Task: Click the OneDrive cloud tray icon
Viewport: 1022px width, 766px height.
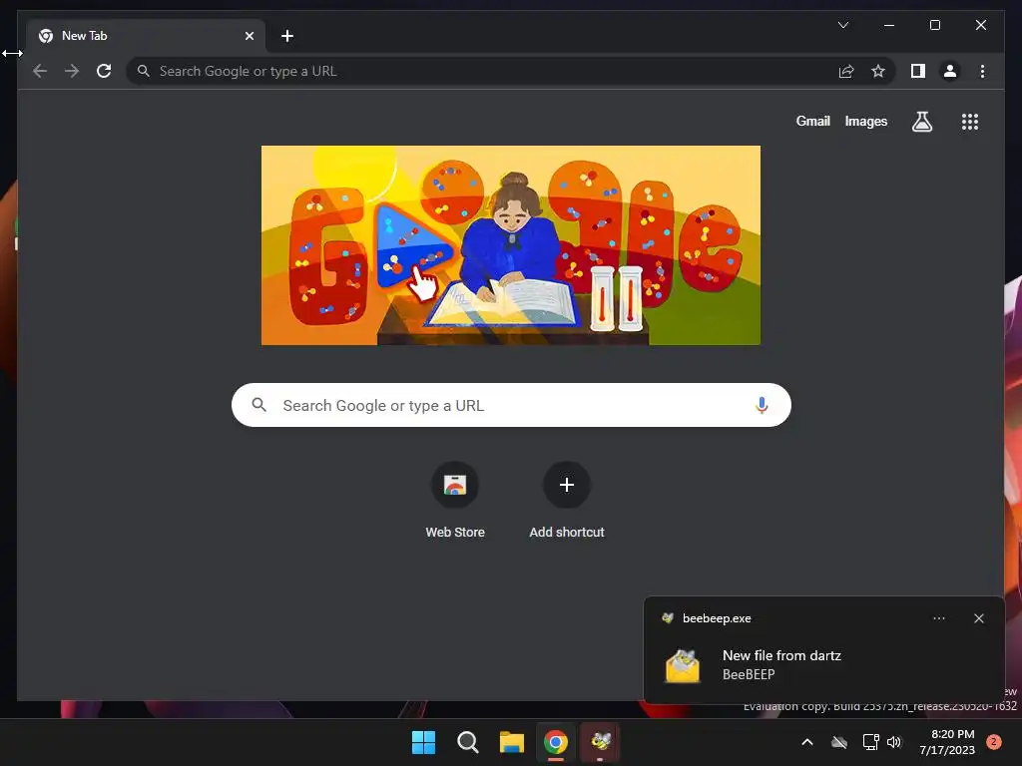Action: (x=839, y=742)
